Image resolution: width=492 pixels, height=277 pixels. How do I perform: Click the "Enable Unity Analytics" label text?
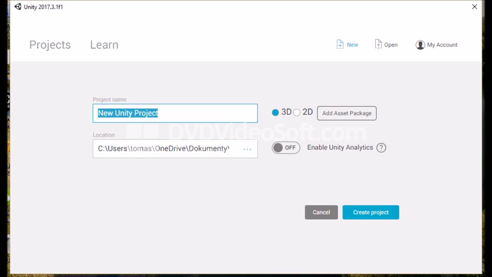pyautogui.click(x=340, y=147)
